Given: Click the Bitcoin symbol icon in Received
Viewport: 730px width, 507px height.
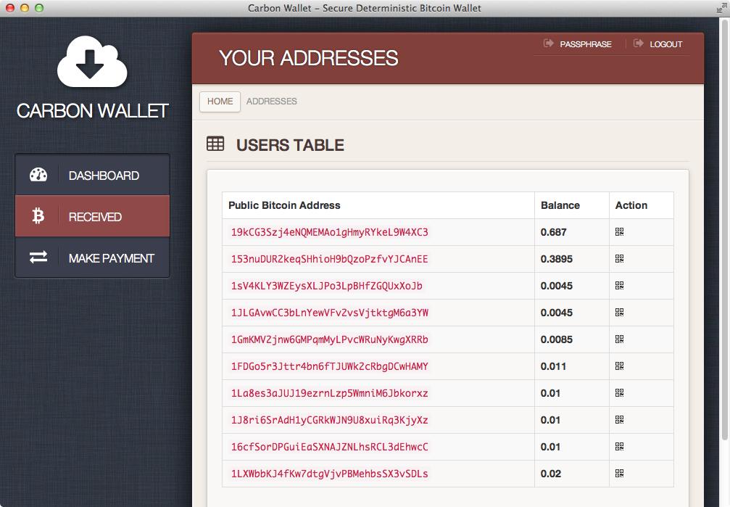Looking at the screenshot, I should (38, 215).
